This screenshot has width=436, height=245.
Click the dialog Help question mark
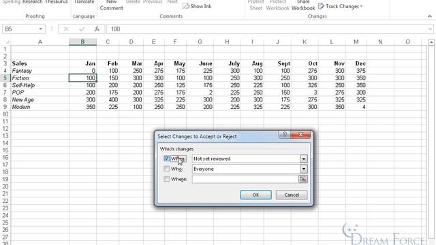(x=285, y=135)
